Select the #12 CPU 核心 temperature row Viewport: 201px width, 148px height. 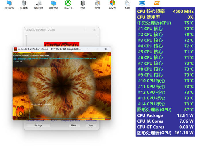coord(165,92)
